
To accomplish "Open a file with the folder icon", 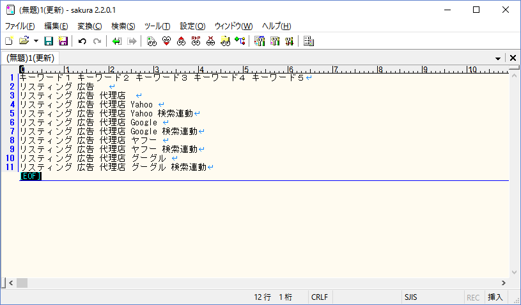I will [x=24, y=41].
